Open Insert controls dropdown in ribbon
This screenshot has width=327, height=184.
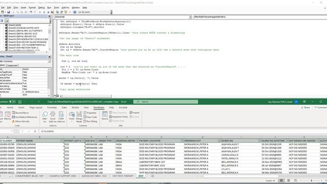click(72, 117)
